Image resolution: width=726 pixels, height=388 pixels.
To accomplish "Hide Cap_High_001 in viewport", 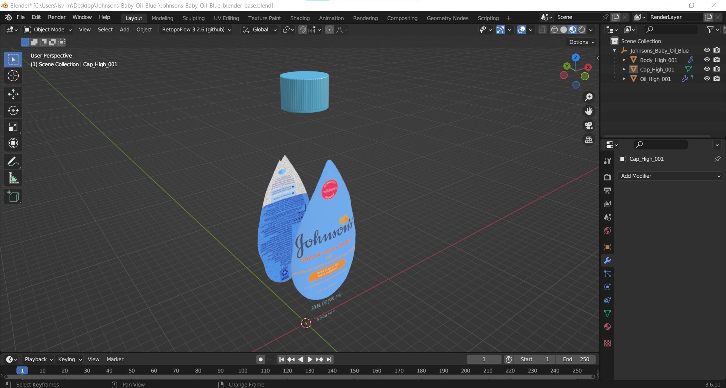I will (707, 69).
